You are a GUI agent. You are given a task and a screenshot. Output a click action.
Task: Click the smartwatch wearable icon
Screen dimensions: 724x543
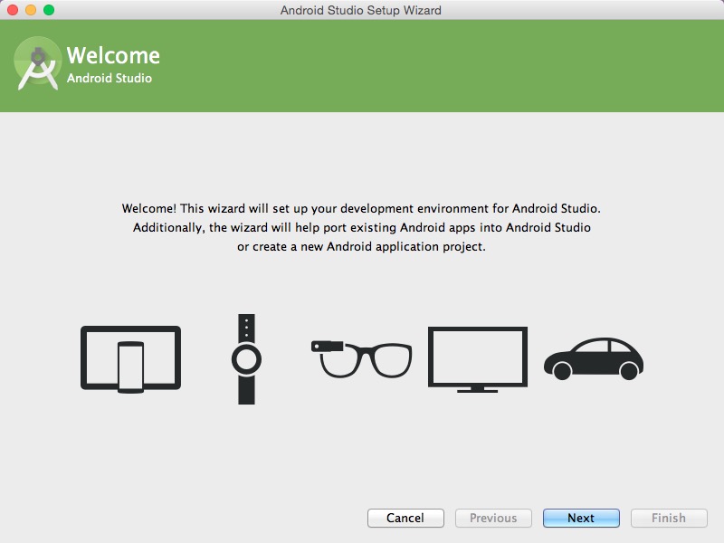click(x=246, y=359)
